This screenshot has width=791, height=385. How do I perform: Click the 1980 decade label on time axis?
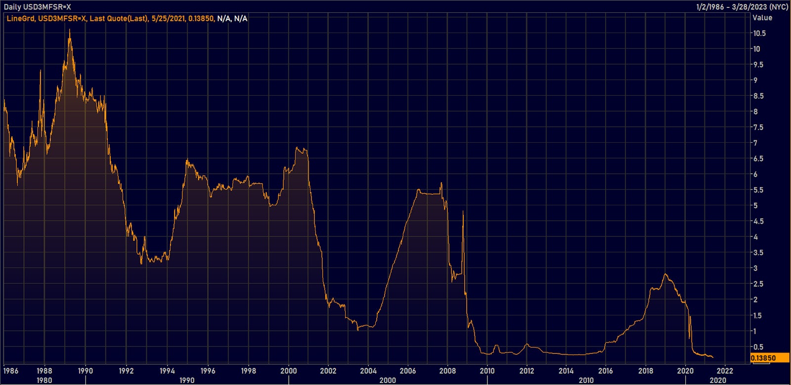[44, 380]
